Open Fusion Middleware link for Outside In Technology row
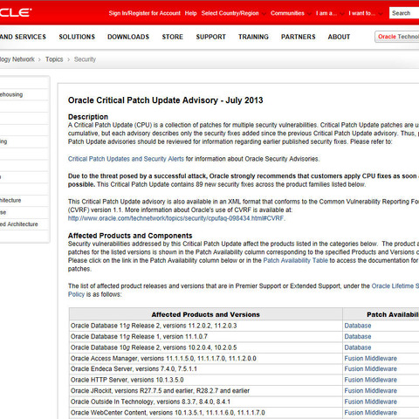 coord(371,402)
